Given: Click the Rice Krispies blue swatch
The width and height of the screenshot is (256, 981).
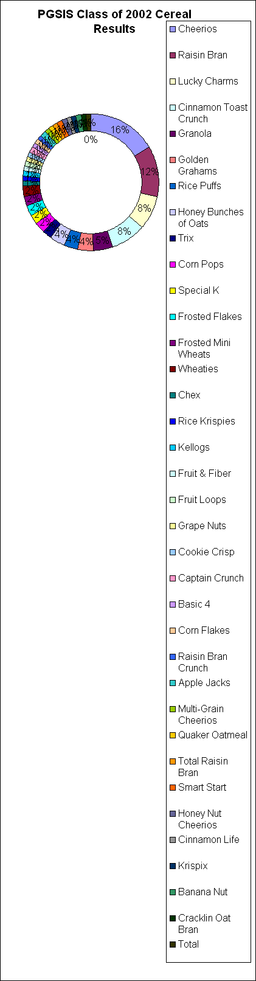Looking at the screenshot, I should 173,421.
